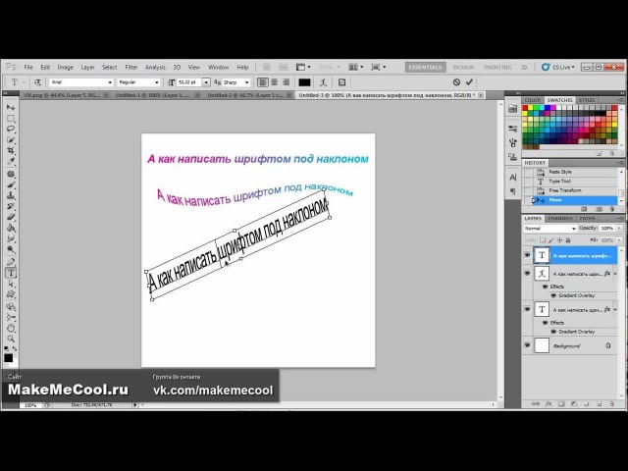Cancel current text edits
628x471 pixels.
click(x=456, y=82)
